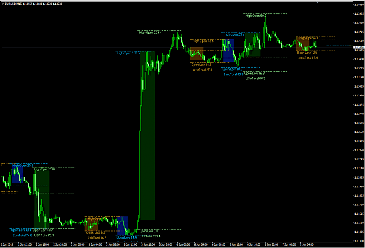365x248 pixels.
Task: Click the '6 Jun 12:00' time axis label
Action: (x=236, y=244)
